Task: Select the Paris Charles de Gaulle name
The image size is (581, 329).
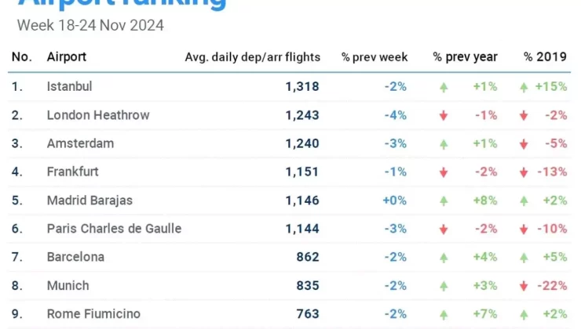Action: click(x=114, y=229)
